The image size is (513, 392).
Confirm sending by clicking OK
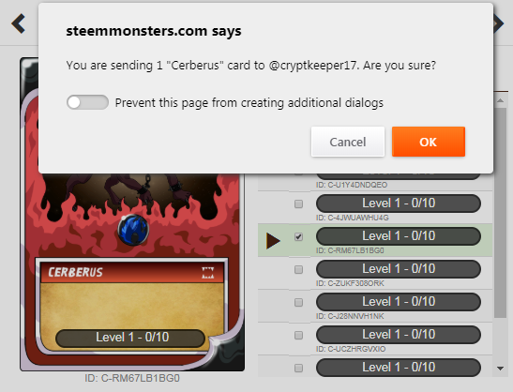(429, 142)
